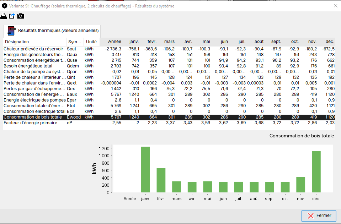Select the Pertes par gaz d'échappement row
The width and height of the screenshot is (341, 224).
pos(169,89)
